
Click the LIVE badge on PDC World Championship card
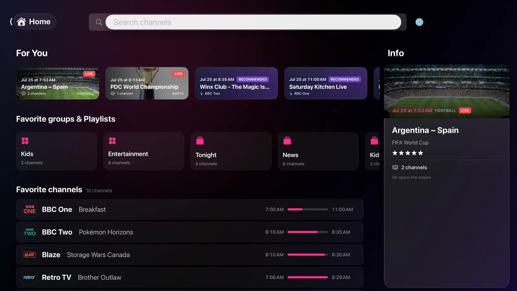[x=178, y=74]
